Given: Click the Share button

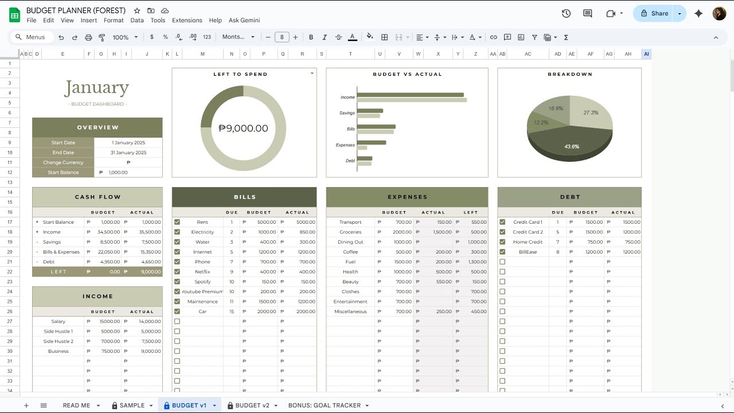Looking at the screenshot, I should pyautogui.click(x=654, y=13).
